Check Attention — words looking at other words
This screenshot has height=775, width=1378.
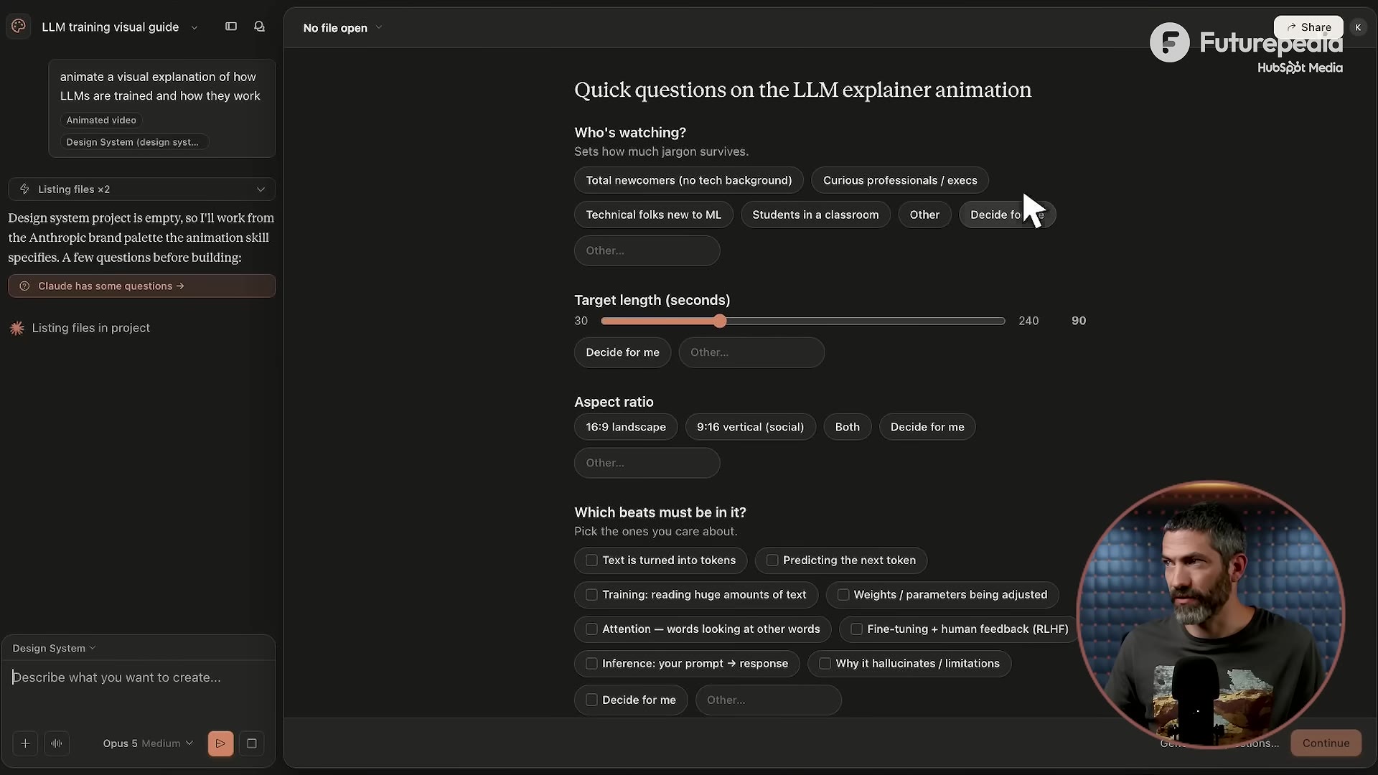pos(591,629)
